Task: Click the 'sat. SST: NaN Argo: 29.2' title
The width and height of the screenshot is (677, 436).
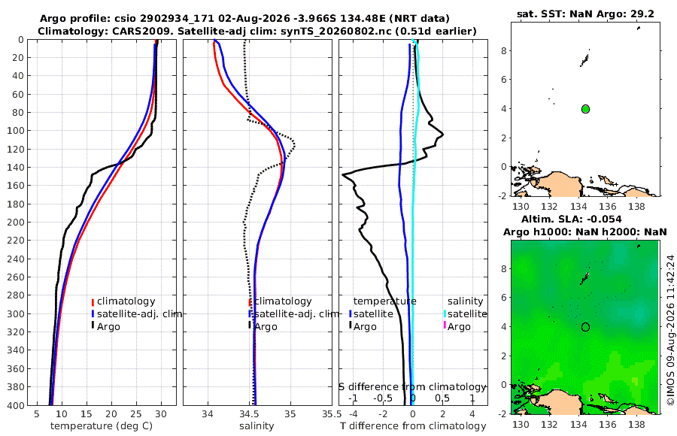Action: click(x=585, y=14)
